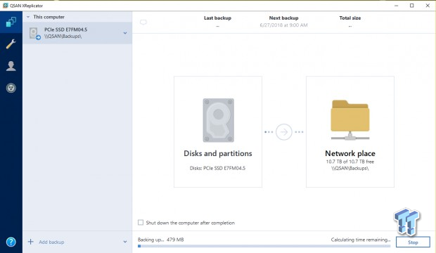This screenshot has height=253, width=436.
Task: Close the QSAN XReplicator window
Action: (x=428, y=6)
